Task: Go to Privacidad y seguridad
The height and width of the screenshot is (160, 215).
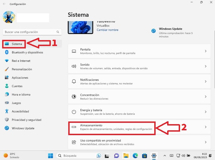Action: pos(26,120)
